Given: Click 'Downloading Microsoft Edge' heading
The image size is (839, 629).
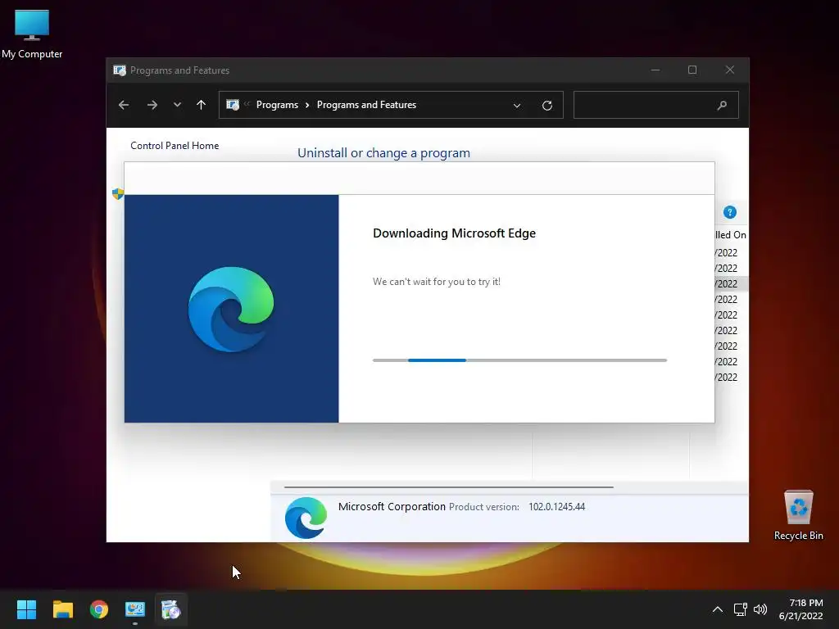Looking at the screenshot, I should pyautogui.click(x=454, y=233).
